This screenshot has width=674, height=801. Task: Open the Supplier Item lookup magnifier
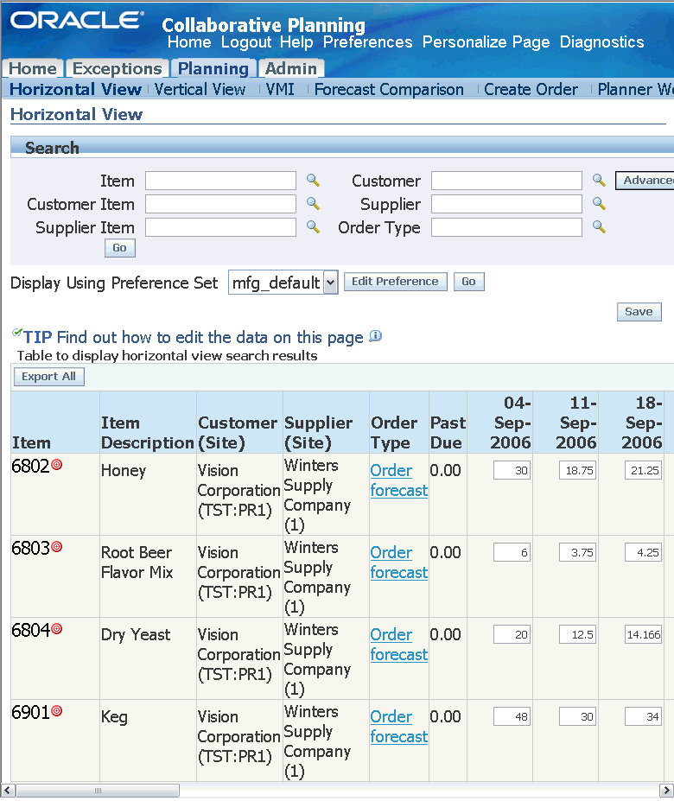tap(313, 226)
